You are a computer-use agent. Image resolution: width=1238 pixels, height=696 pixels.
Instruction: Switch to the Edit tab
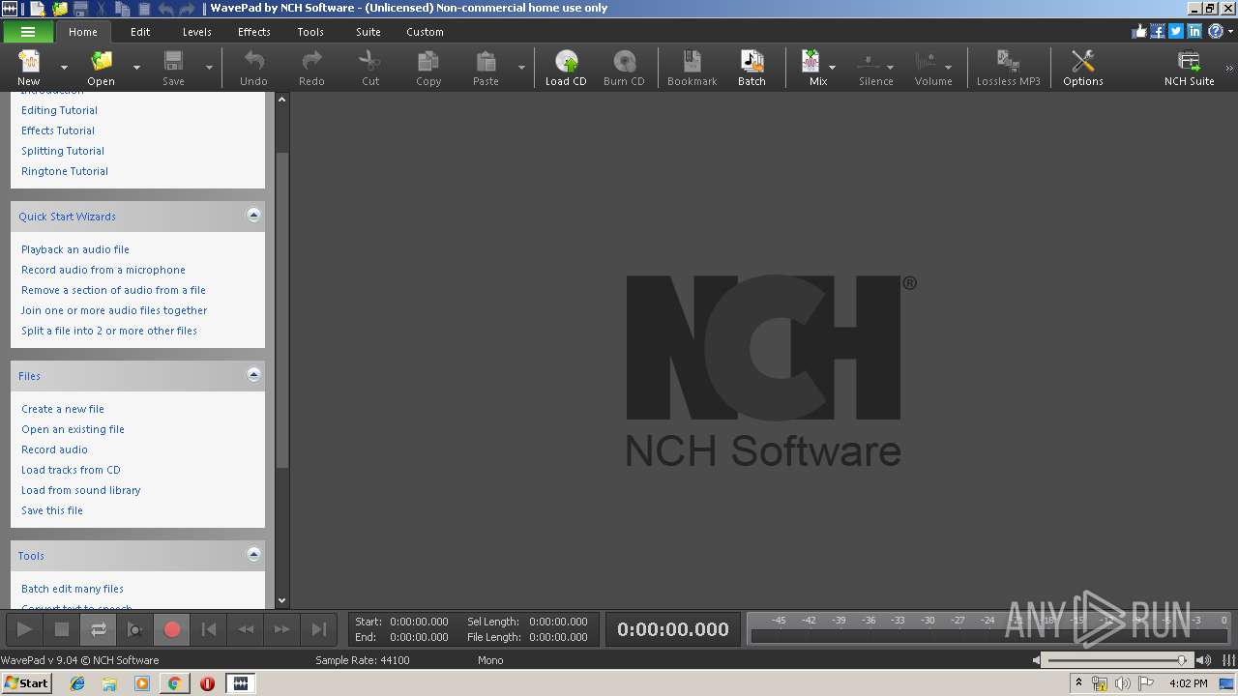140,32
